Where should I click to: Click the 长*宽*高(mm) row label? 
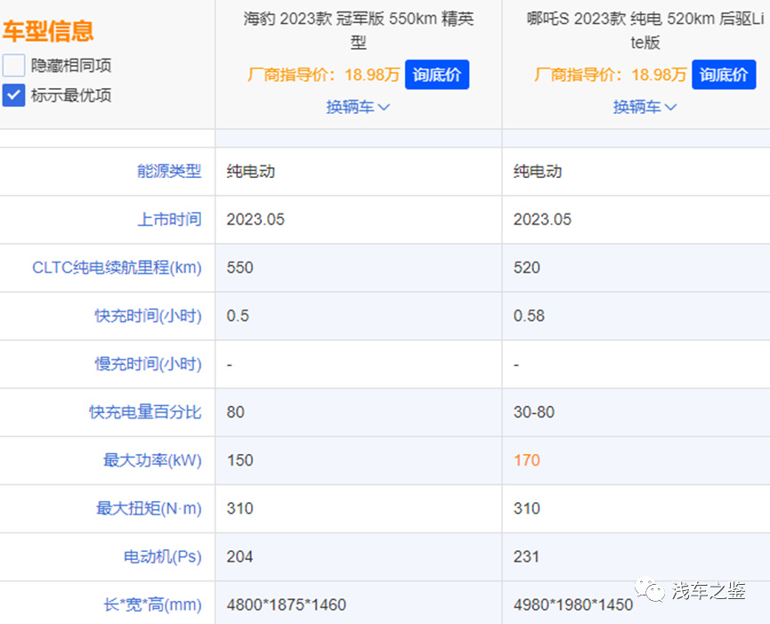point(152,604)
